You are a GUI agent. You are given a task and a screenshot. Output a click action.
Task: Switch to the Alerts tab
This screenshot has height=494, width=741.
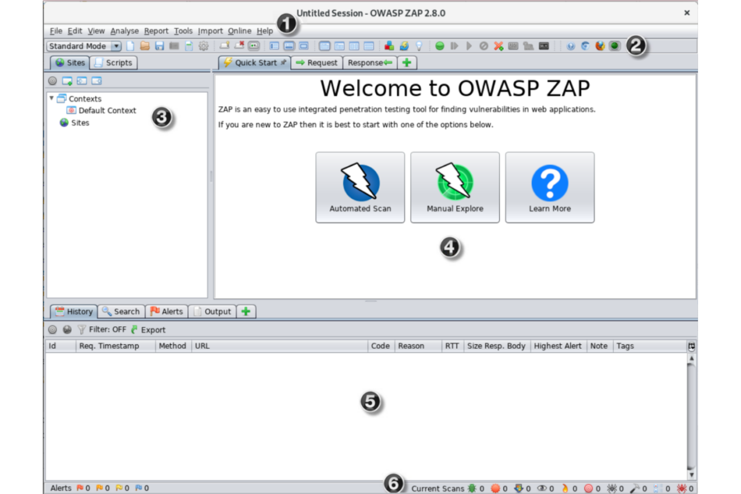click(167, 311)
